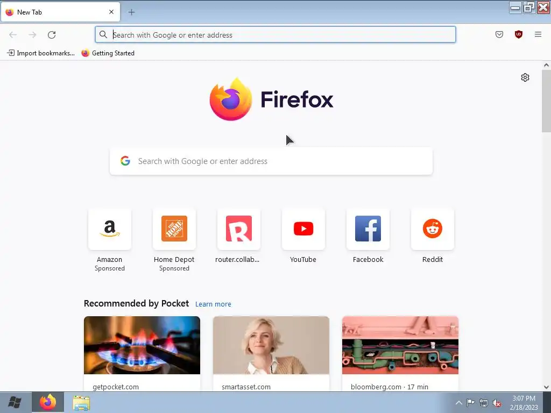551x413 pixels.
Task: Click the vertical scrollbar thumb
Action: pos(546,101)
